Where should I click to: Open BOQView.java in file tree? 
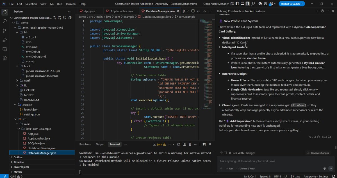[x=36, y=143]
